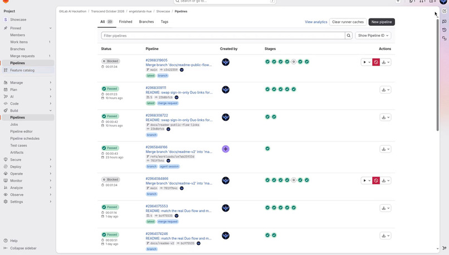Open the Analyze sidebar section
The height and width of the screenshot is (255, 449).
tap(28, 188)
